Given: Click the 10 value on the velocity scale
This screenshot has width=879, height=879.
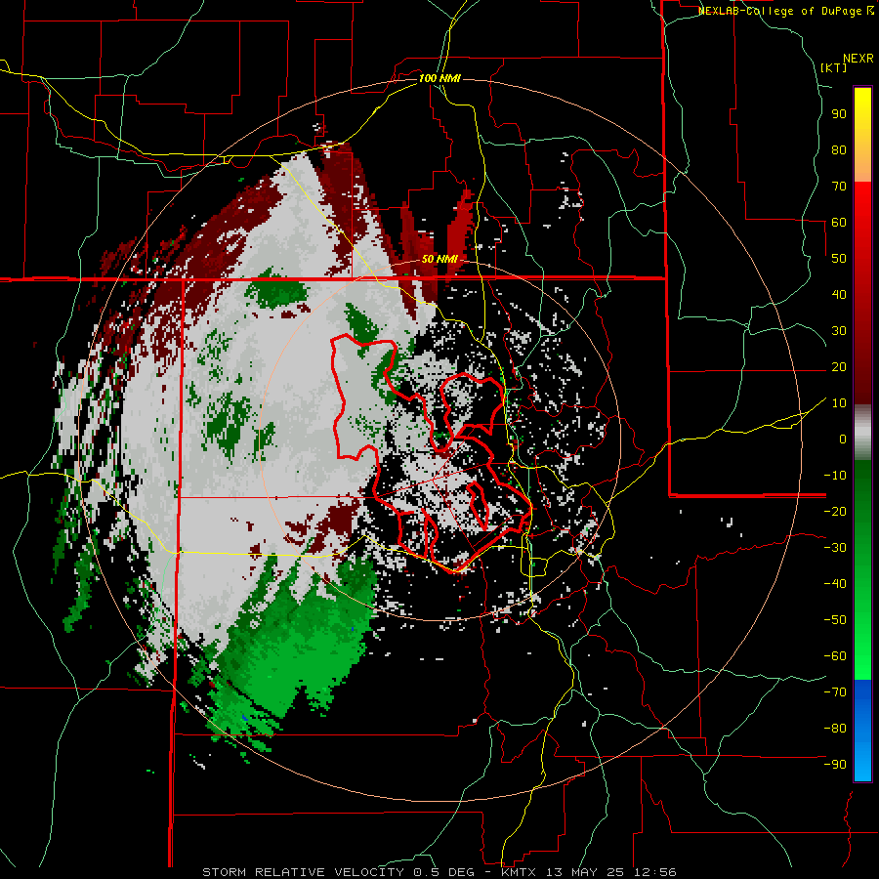Looking at the screenshot, I should [x=839, y=403].
